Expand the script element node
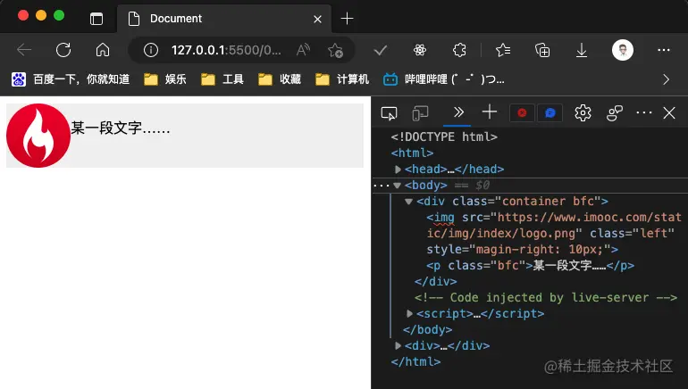 pos(409,314)
